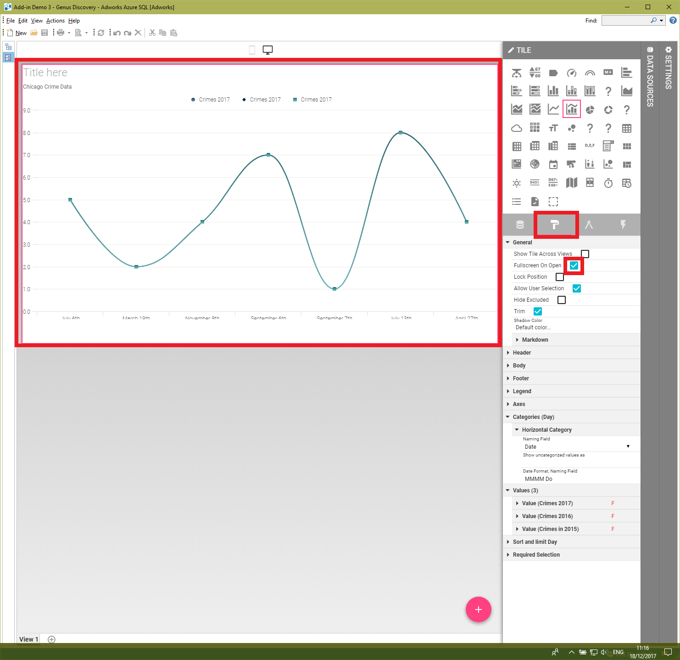Click the chart title 'Title here'
The height and width of the screenshot is (660, 680).
[x=45, y=73]
